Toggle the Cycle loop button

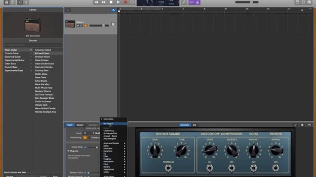pos(132,2)
